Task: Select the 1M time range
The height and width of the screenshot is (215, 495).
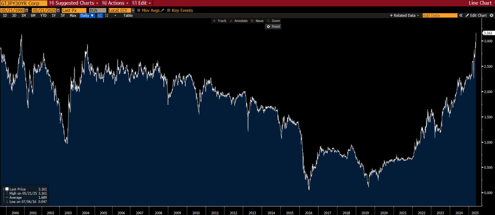Action: 24,15
